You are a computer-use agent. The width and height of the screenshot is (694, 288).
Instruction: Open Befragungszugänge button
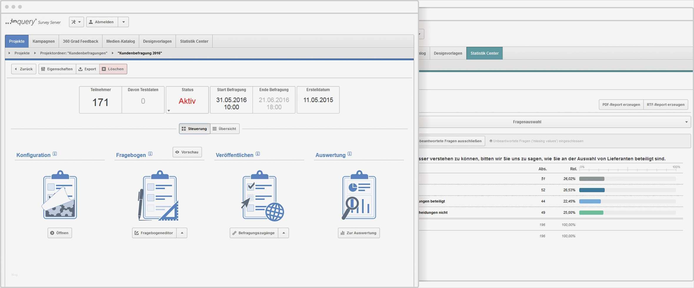point(254,233)
